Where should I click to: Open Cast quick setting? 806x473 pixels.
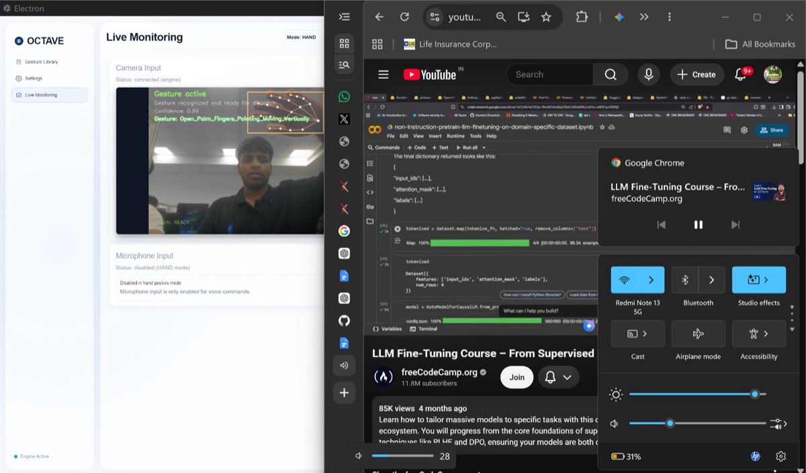click(637, 333)
